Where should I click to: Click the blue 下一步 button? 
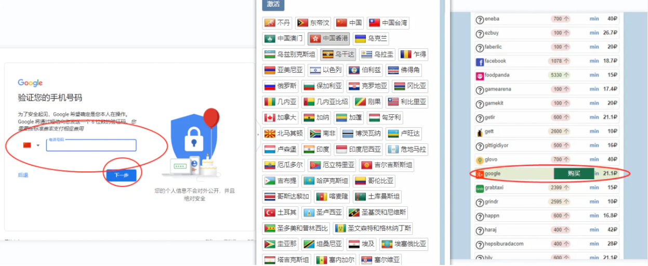point(121,176)
